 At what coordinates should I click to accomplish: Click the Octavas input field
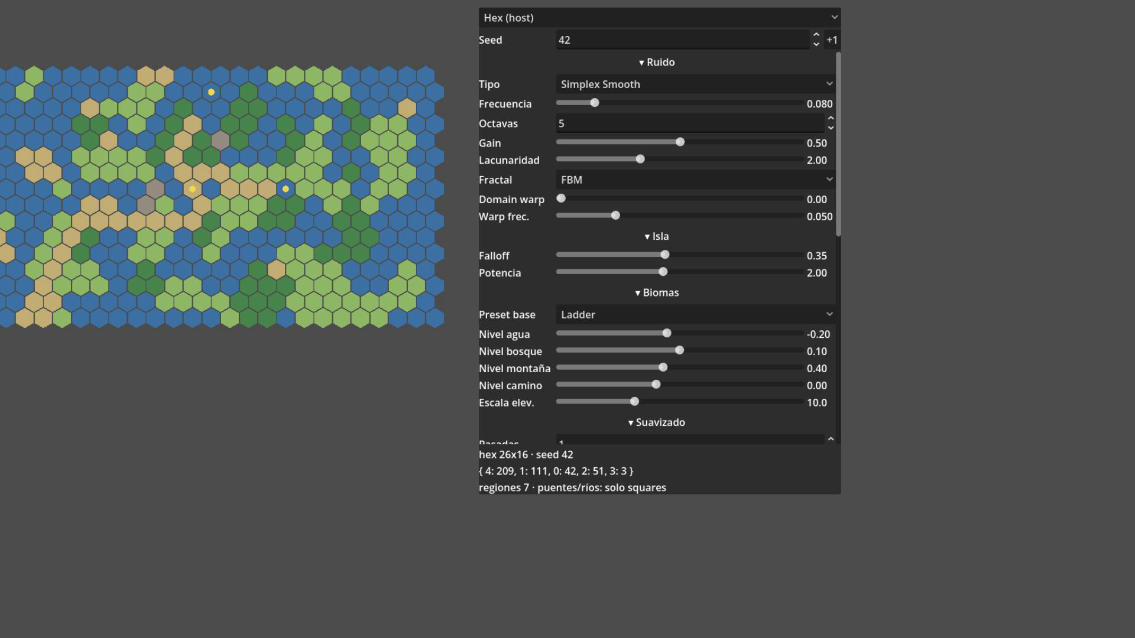690,123
